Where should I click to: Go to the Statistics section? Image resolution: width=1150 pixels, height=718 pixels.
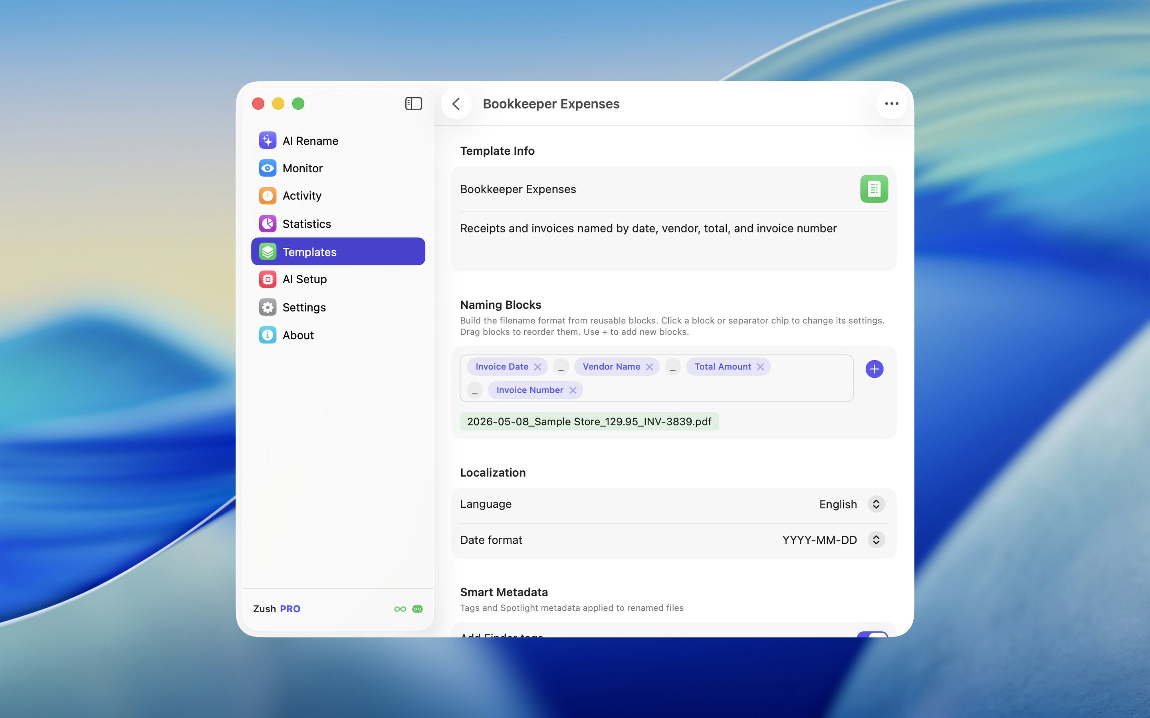point(338,224)
